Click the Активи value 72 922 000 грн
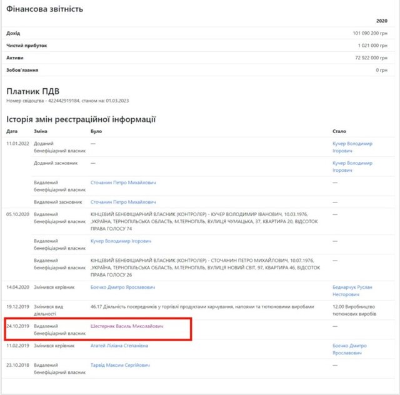 point(372,57)
